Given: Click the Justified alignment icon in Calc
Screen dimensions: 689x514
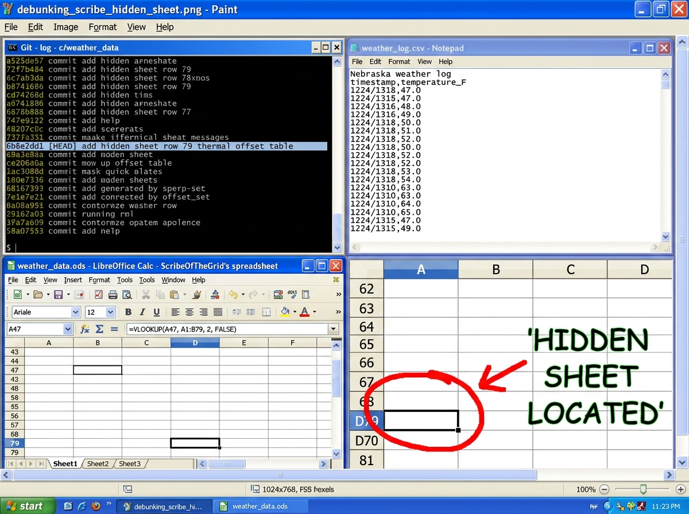Looking at the screenshot, I should click(x=218, y=312).
